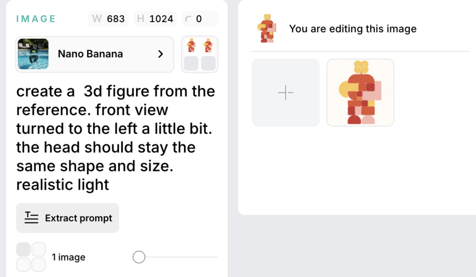Click the image count slider handle
The height and width of the screenshot is (277, 476).
pyautogui.click(x=139, y=257)
